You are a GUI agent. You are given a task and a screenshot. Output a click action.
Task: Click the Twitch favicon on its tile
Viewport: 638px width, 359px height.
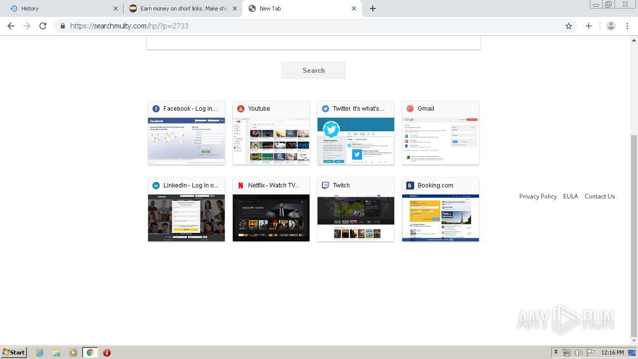(x=325, y=185)
